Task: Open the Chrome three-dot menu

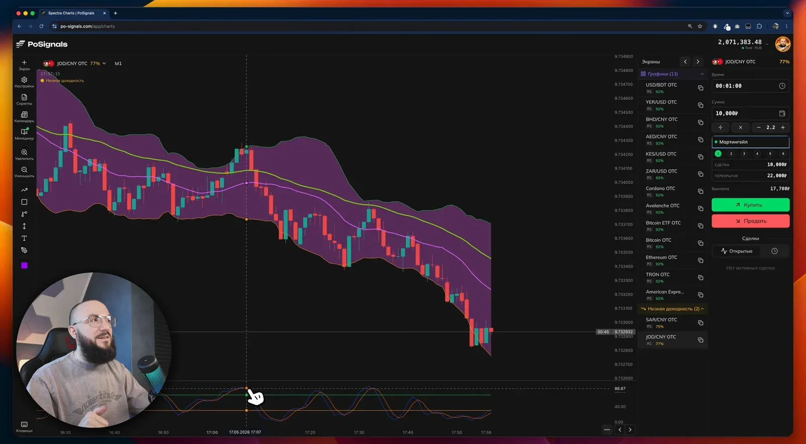Action: tap(786, 26)
